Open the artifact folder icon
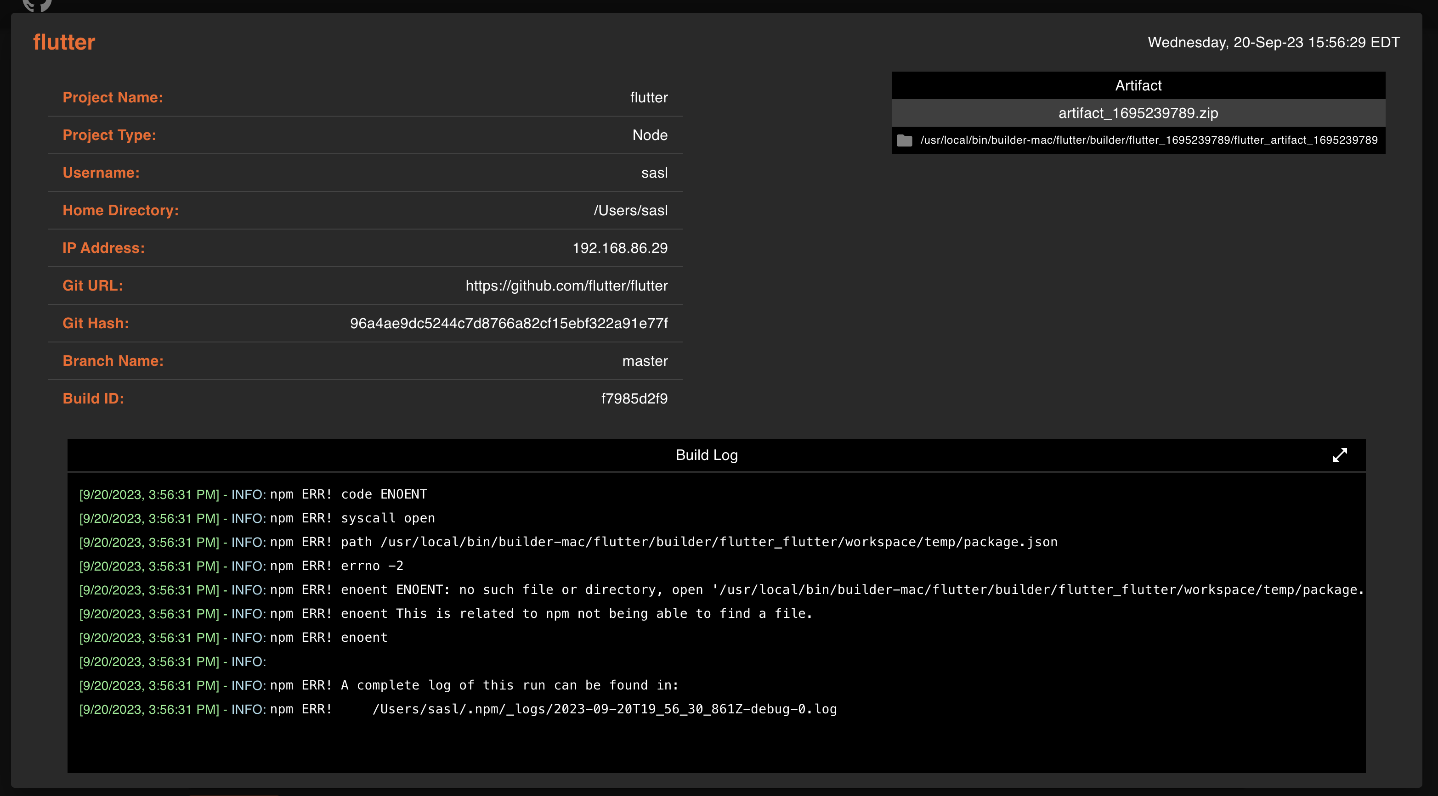This screenshot has width=1438, height=796. 904,140
